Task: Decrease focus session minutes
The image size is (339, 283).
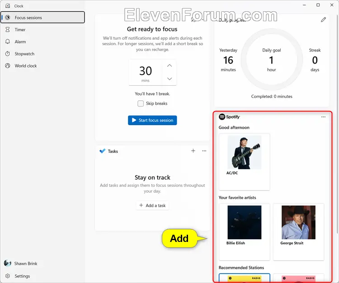Action: pyautogui.click(x=169, y=79)
